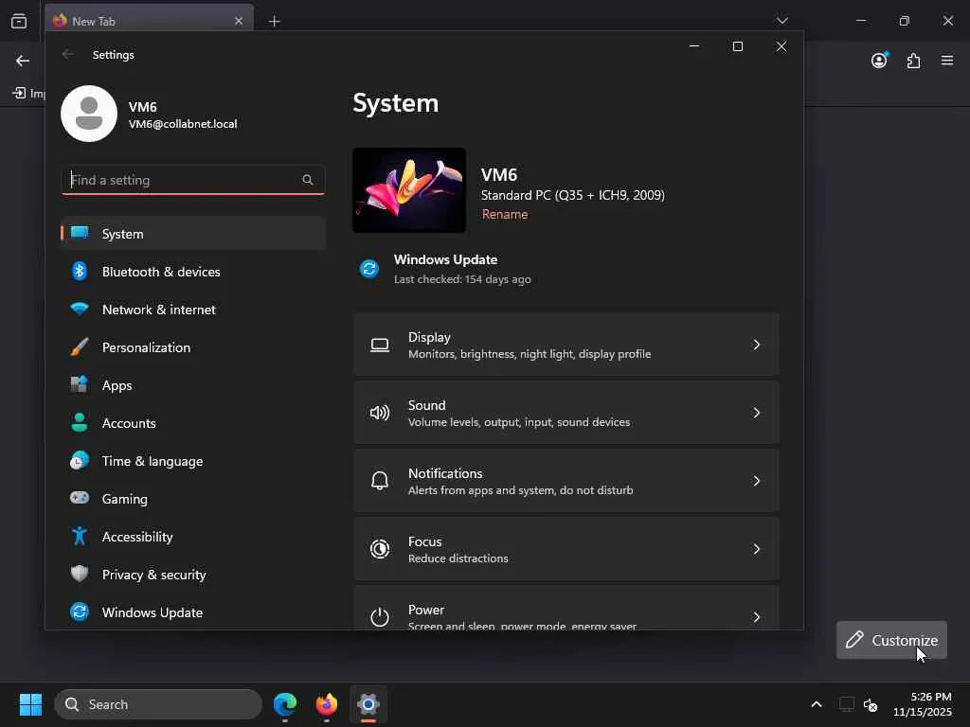
Task: Open Accounts in the Settings sidebar
Action: [193, 423]
